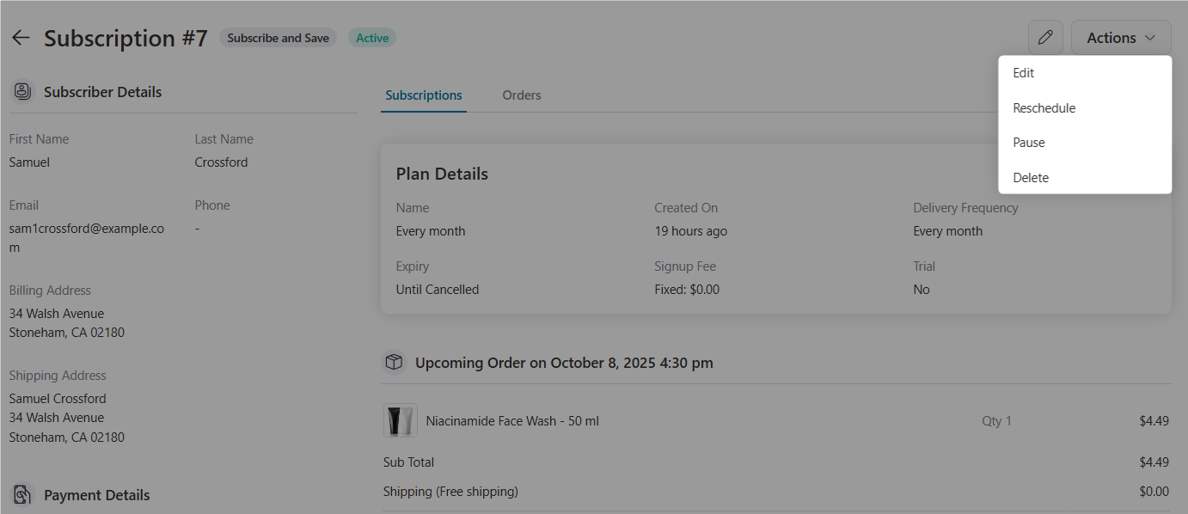Click the Active status badge
The image size is (1188, 514).
click(371, 37)
